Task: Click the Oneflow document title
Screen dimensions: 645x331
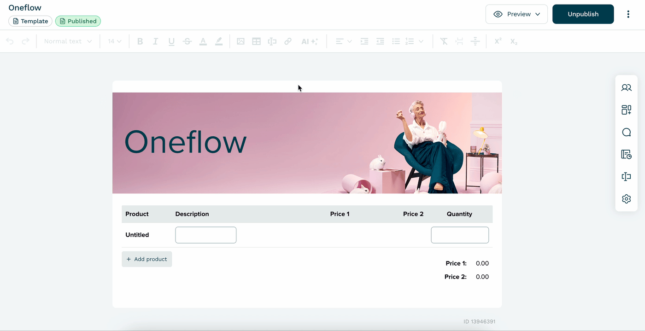Action: click(x=25, y=7)
